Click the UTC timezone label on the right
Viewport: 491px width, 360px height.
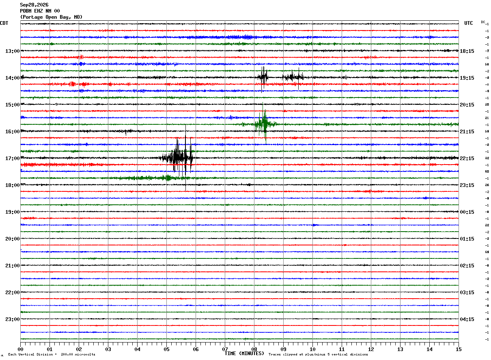click(469, 24)
